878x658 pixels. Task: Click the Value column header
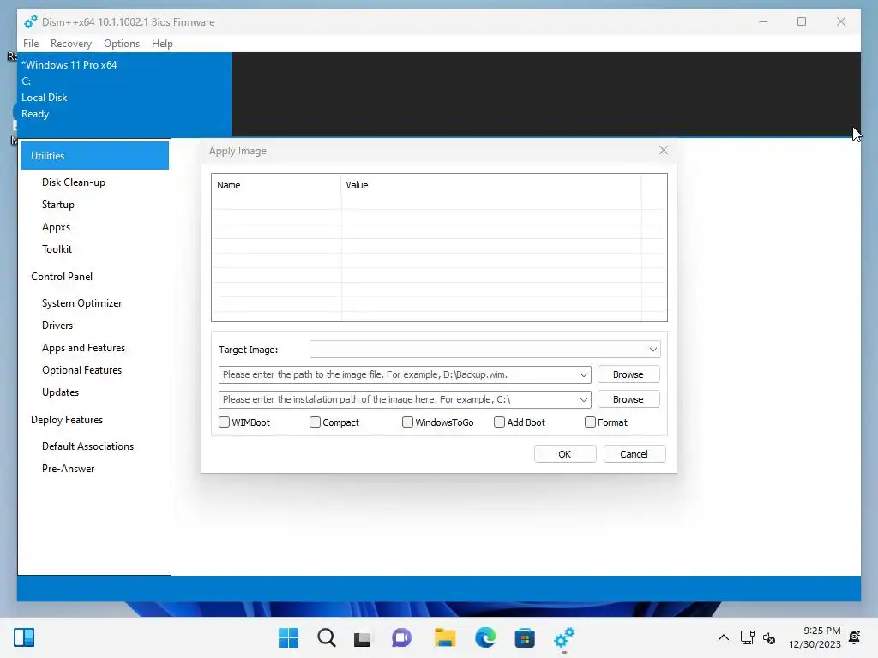pyautogui.click(x=491, y=185)
